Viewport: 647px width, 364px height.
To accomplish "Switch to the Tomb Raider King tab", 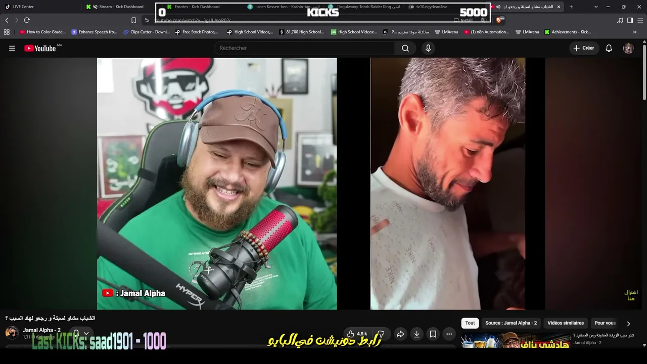I will pos(364,7).
